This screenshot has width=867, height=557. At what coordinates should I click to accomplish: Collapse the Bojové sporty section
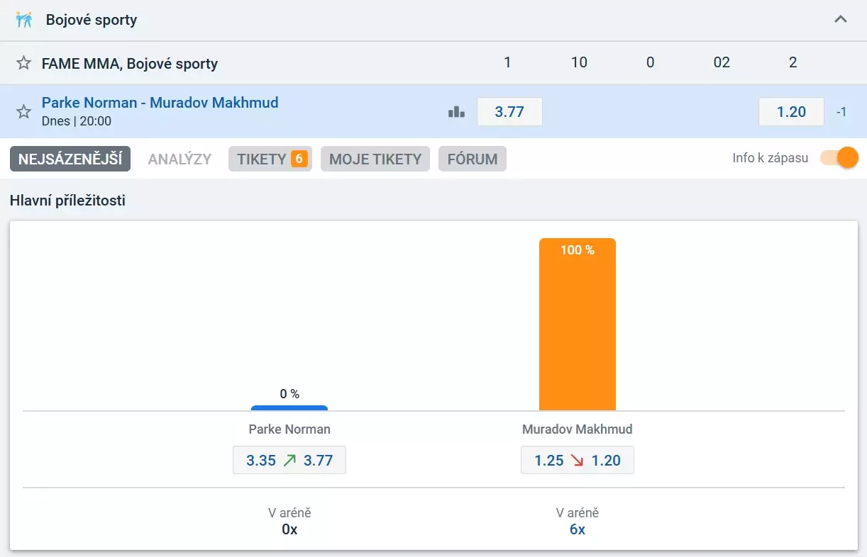pos(840,20)
